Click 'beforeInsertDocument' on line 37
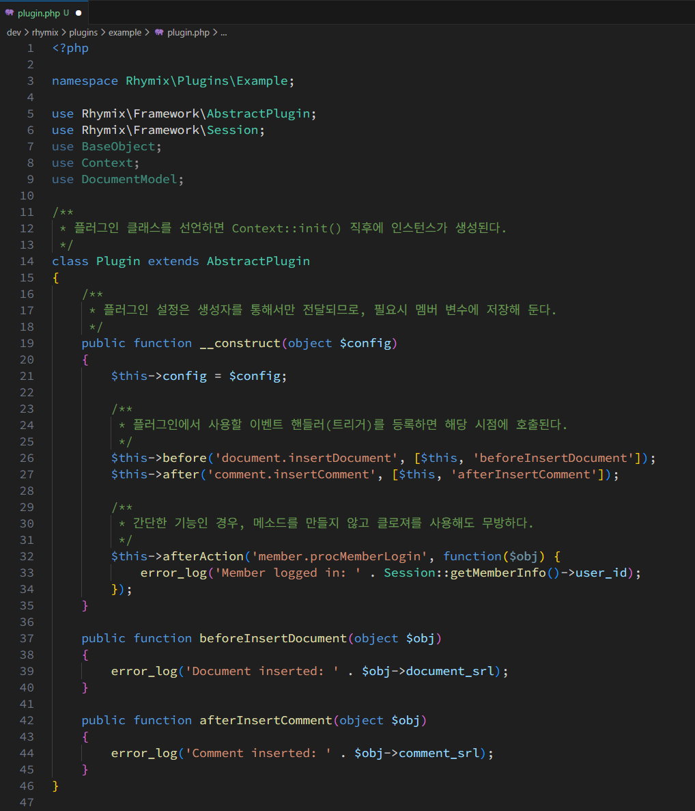The width and height of the screenshot is (695, 811). [x=272, y=638]
